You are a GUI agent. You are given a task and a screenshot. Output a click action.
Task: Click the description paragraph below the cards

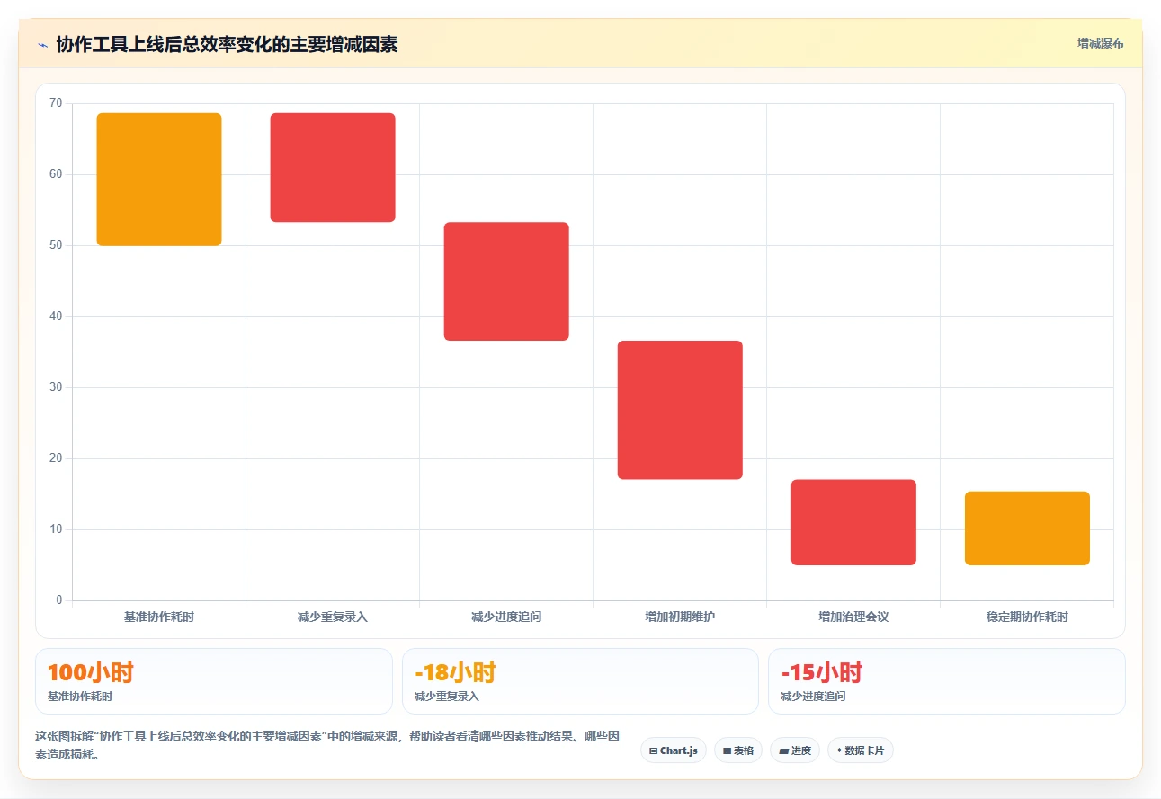pos(327,745)
